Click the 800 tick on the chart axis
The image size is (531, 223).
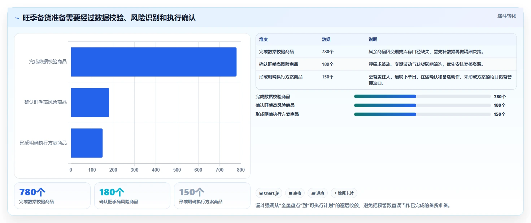(241, 170)
